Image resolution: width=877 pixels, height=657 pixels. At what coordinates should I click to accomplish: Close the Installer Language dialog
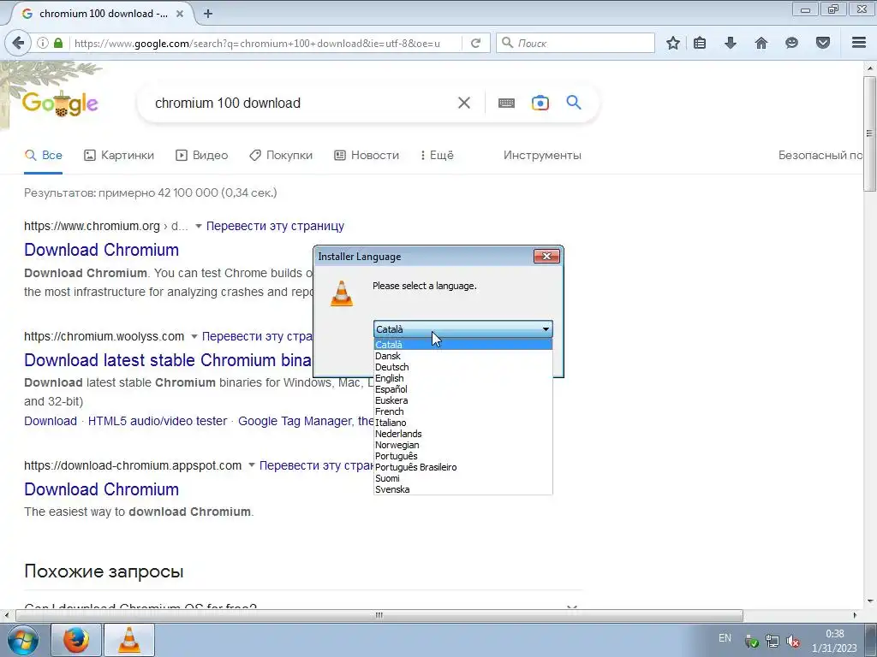click(546, 256)
